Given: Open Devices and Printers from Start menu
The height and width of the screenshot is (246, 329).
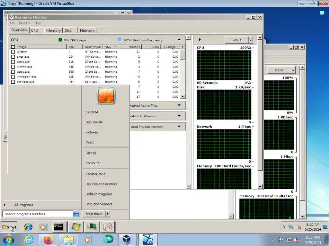Looking at the screenshot, I should pos(101,184).
